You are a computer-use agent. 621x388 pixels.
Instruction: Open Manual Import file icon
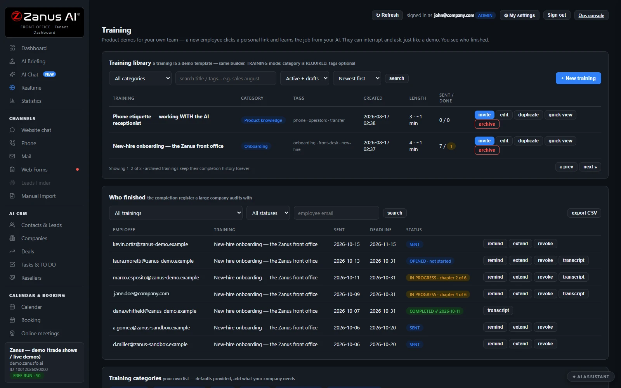pyautogui.click(x=12, y=196)
